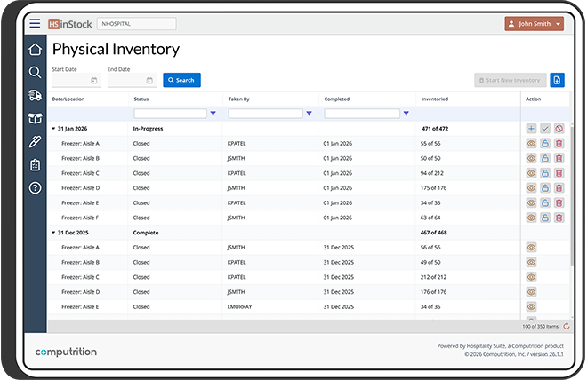Screen dimensions: 587x380
Task: Open the Taken By column filter menu
Action: (x=309, y=114)
